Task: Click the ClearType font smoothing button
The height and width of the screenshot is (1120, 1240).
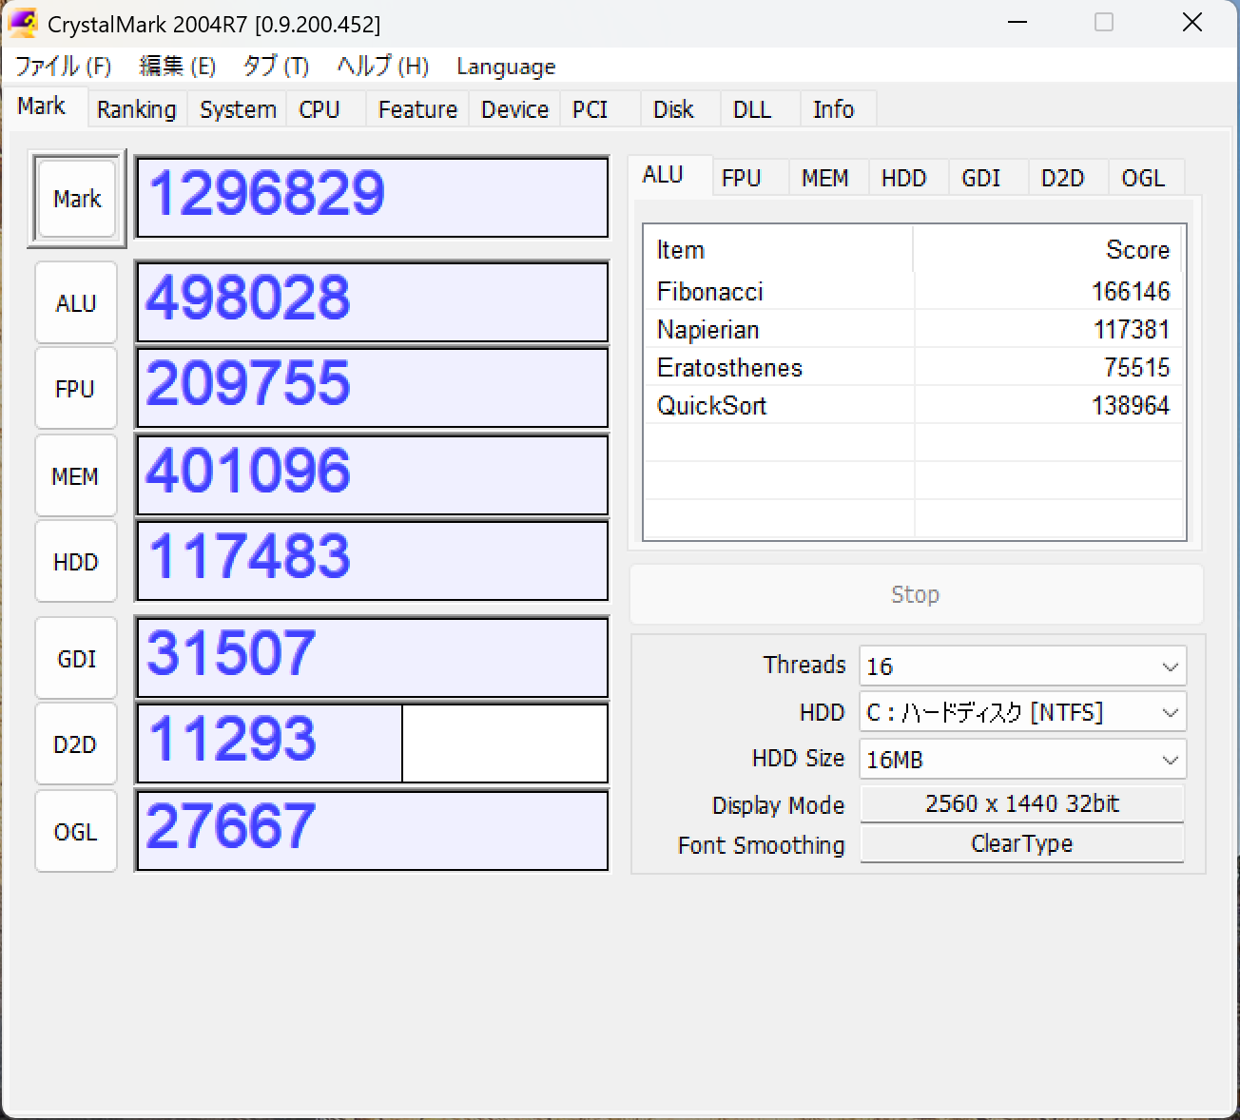Action: pos(1022,843)
